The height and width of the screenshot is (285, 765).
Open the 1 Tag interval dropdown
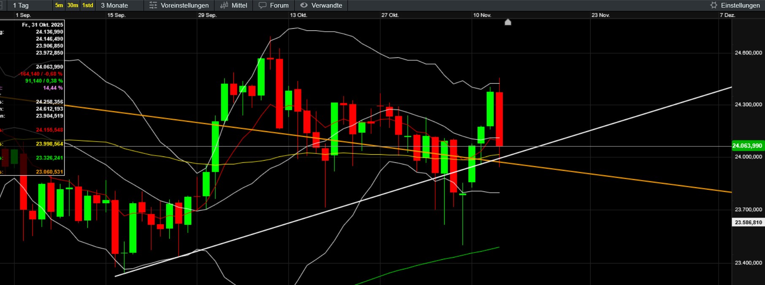coord(21,5)
